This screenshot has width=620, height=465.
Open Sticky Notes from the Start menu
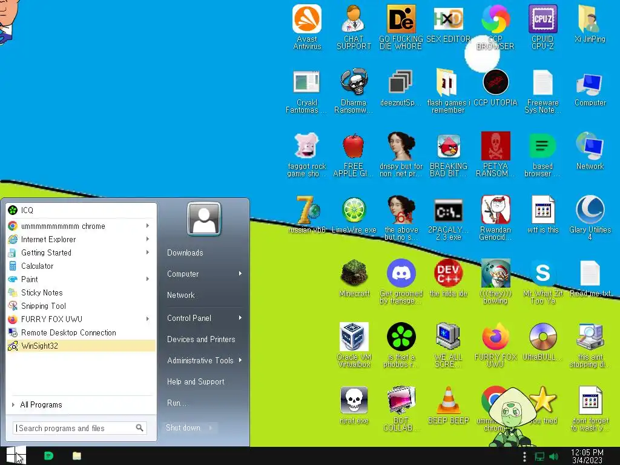pyautogui.click(x=81, y=292)
